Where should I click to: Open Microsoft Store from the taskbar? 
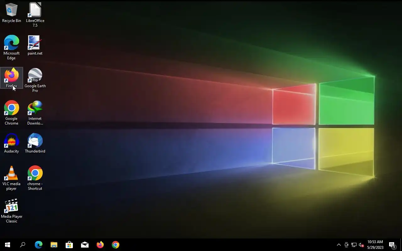click(x=69, y=245)
